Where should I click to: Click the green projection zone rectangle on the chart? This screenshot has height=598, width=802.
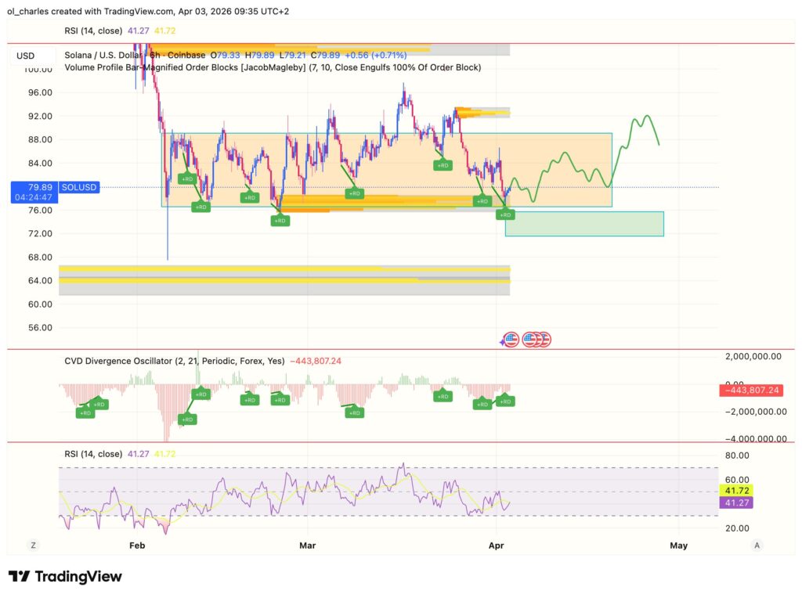tap(583, 223)
